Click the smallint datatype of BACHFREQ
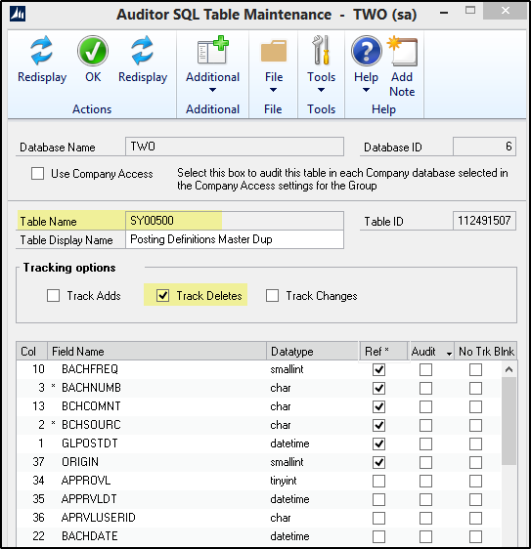 click(287, 369)
